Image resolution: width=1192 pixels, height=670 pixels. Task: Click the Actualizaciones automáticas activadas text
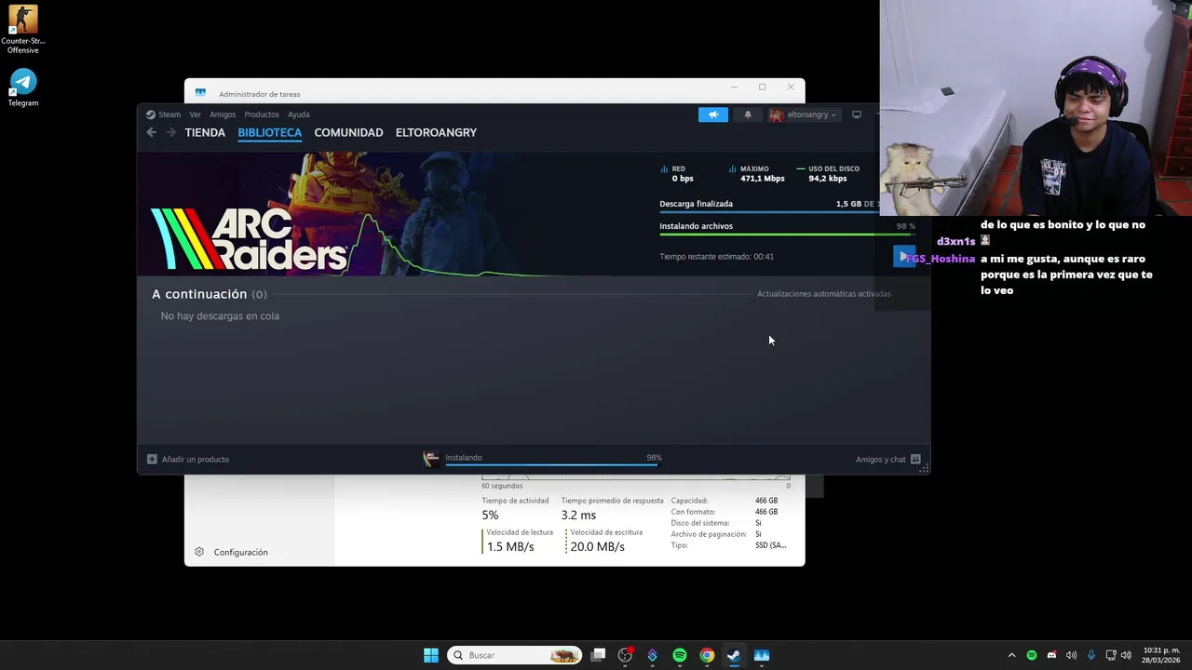pos(824,294)
